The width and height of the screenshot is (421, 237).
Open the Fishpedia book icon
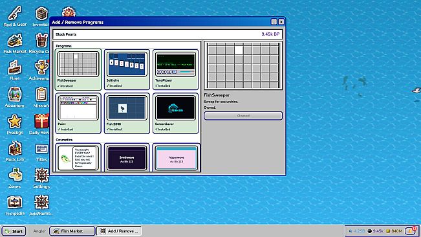pyautogui.click(x=15, y=205)
